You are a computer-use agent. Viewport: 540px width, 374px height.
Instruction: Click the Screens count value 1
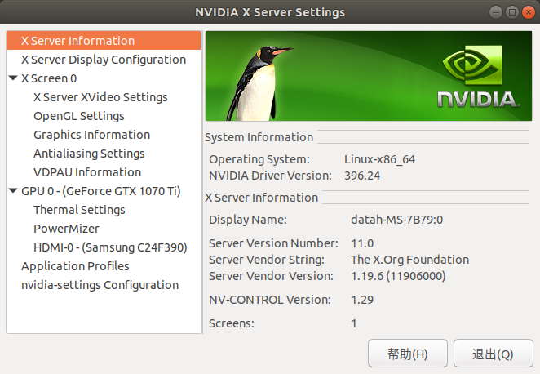coord(354,323)
